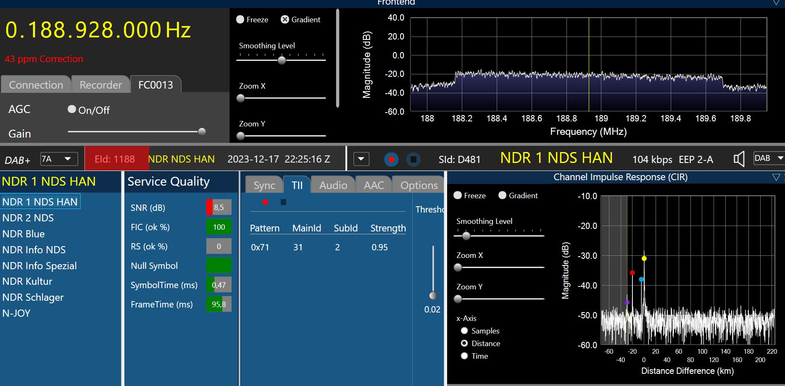Switch to the Connection tab
This screenshot has width=785, height=386.
pyautogui.click(x=36, y=84)
